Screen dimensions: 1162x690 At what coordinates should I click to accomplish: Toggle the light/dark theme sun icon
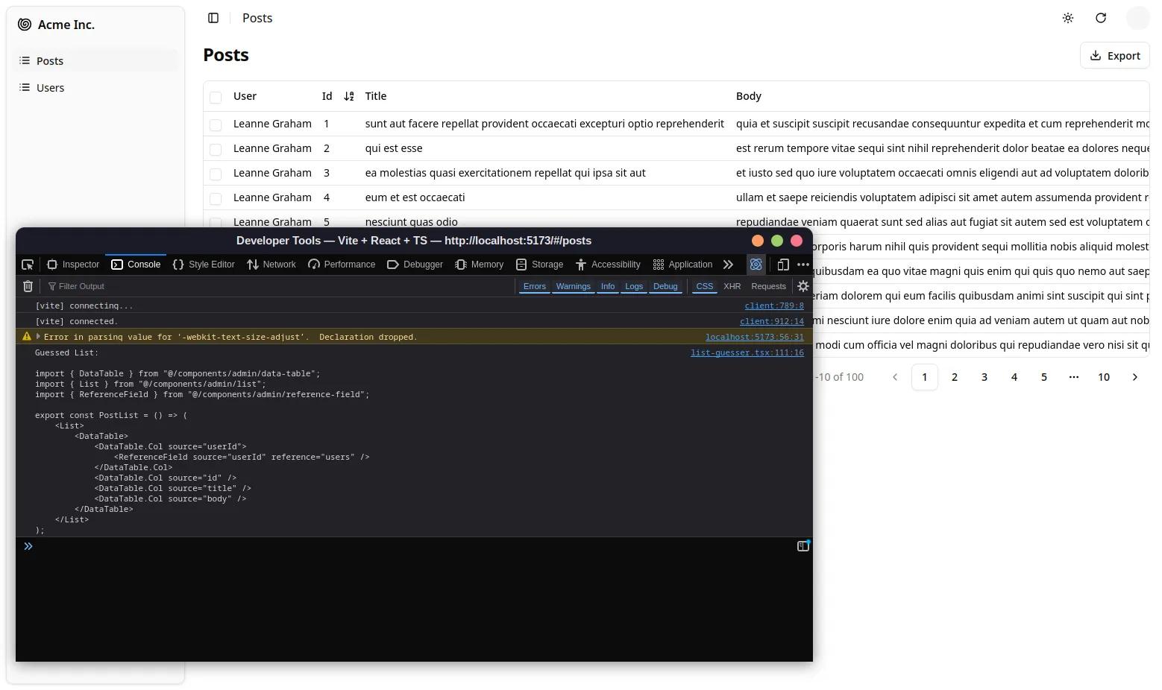(1067, 18)
